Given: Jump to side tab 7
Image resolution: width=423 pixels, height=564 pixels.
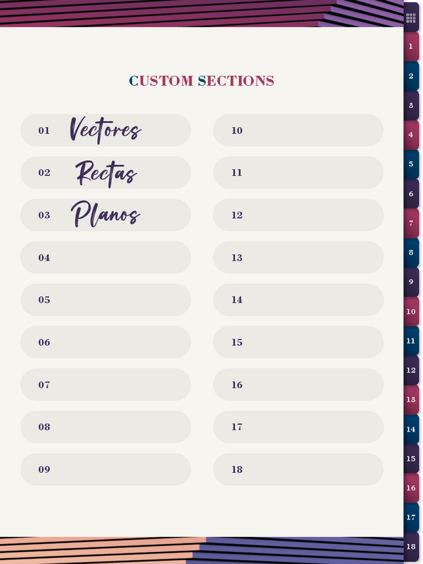Looking at the screenshot, I should (x=411, y=223).
